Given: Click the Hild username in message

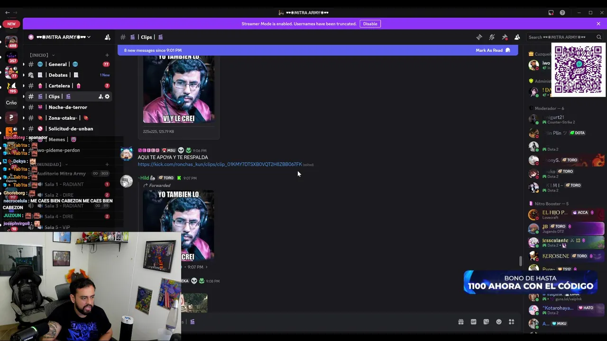Looking at the screenshot, I should [x=144, y=178].
